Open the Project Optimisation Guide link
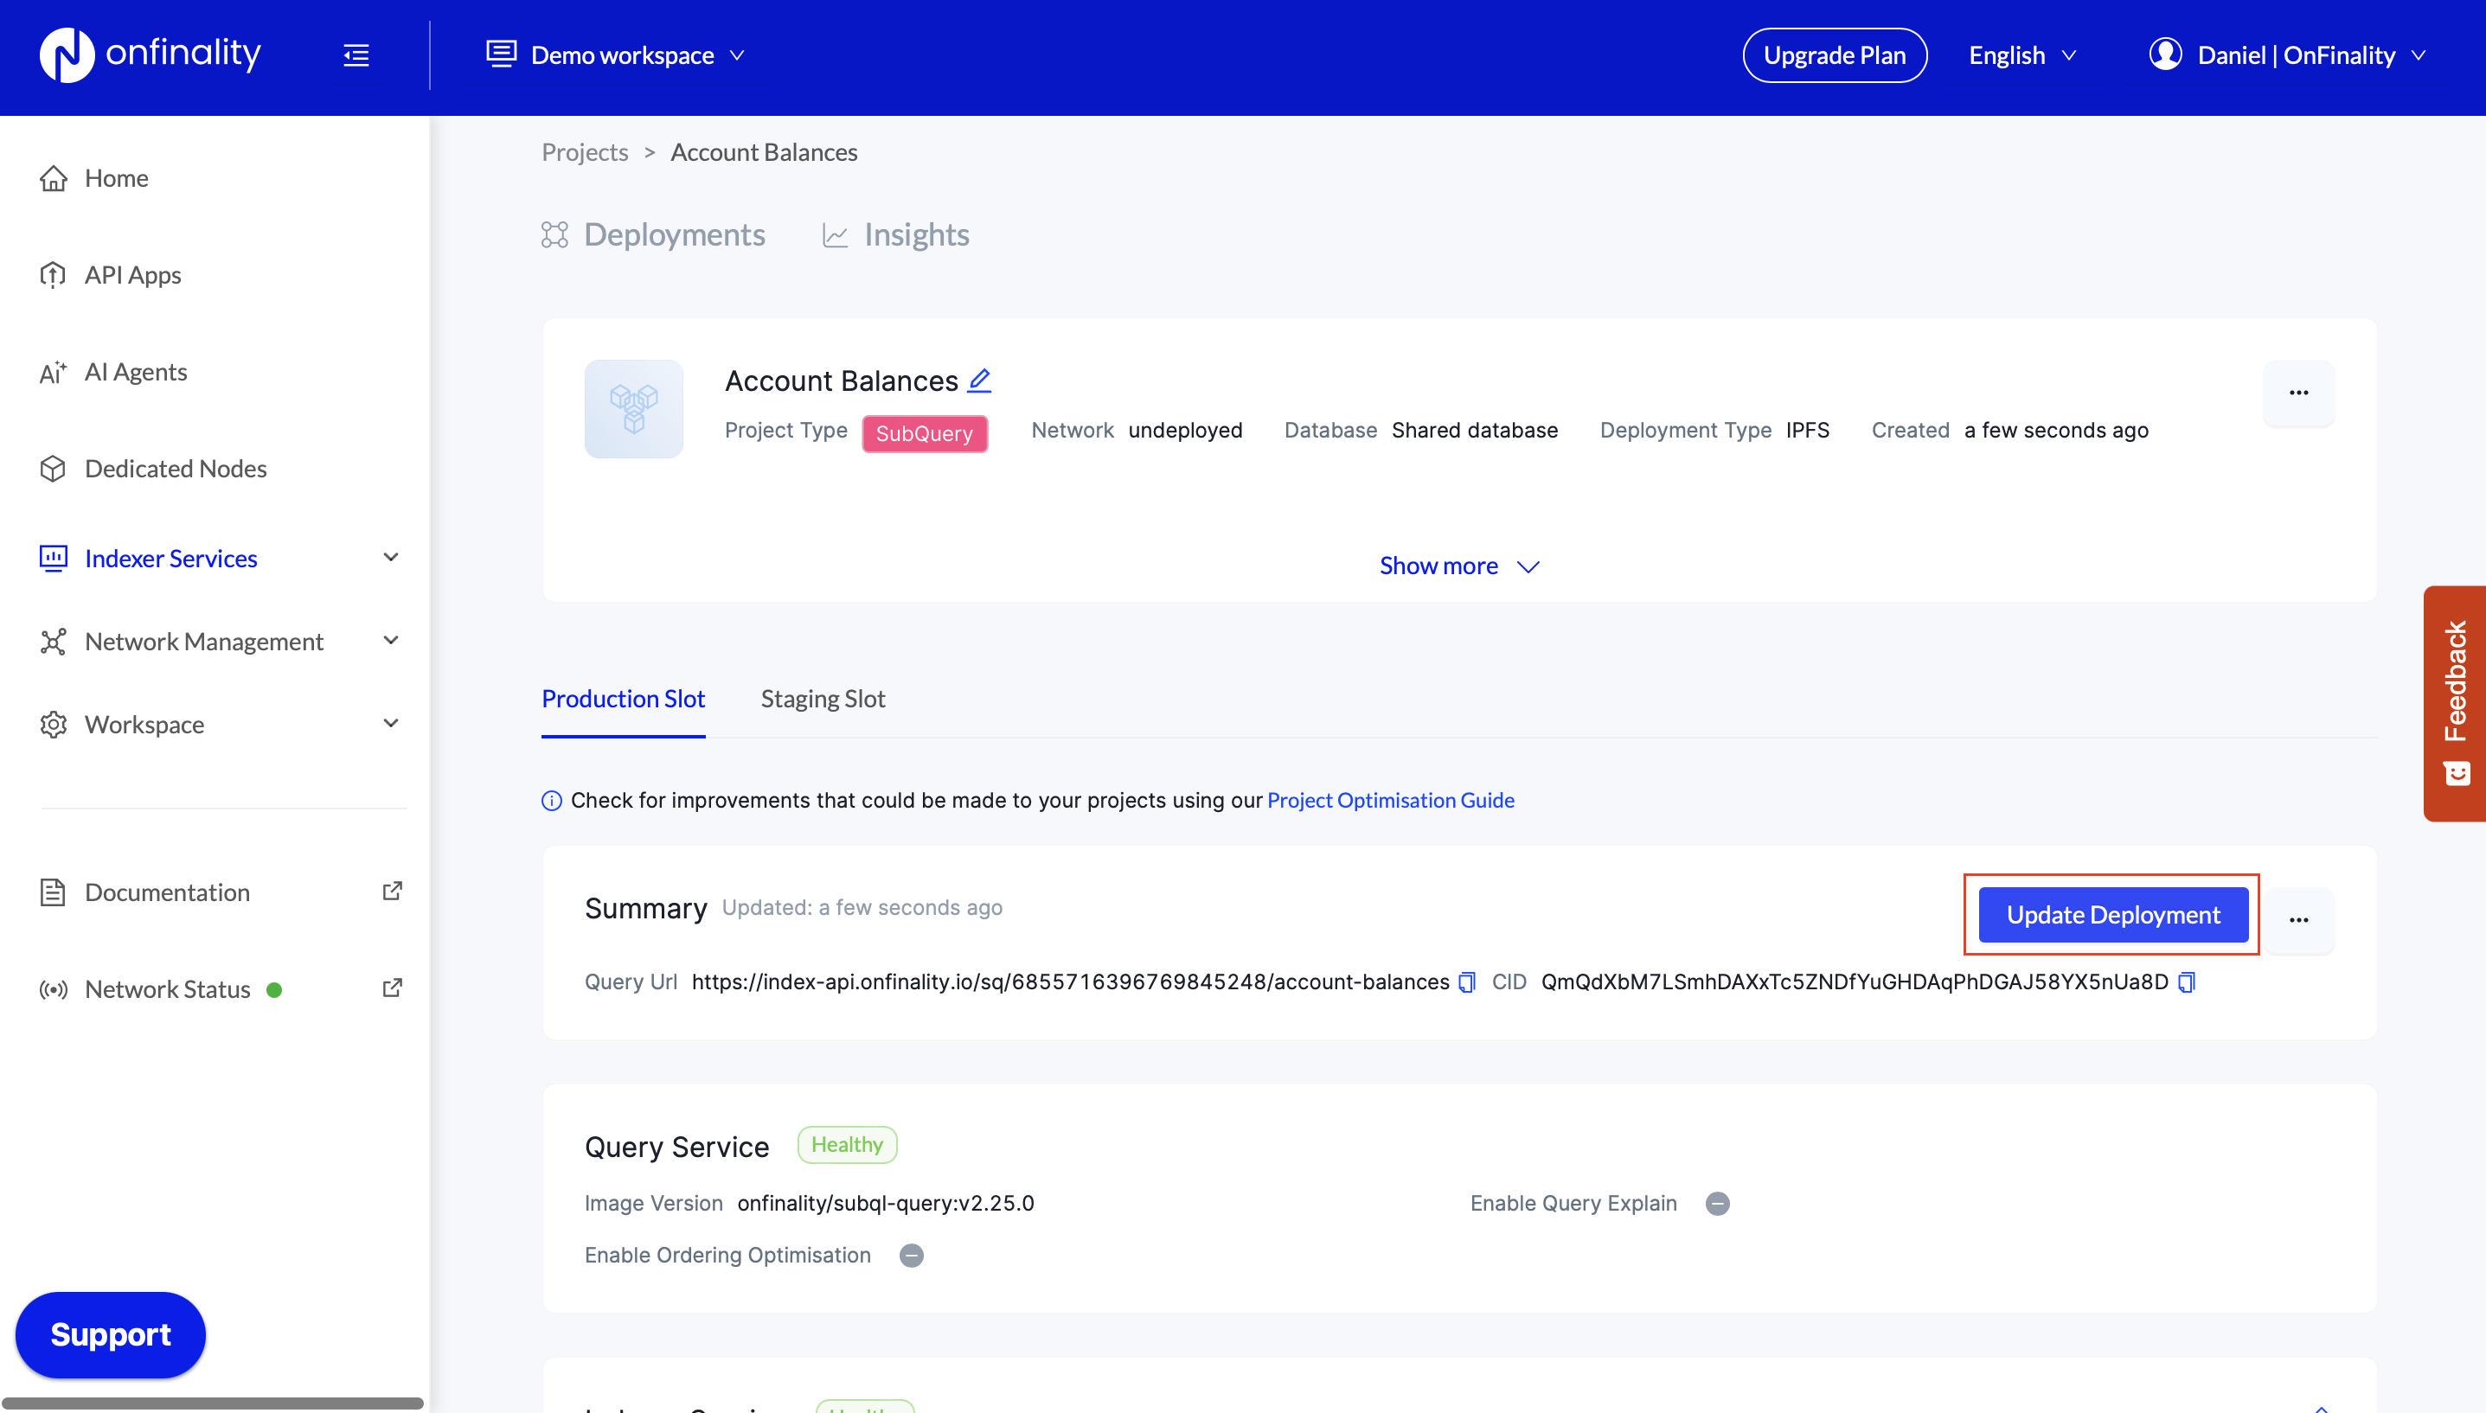This screenshot has height=1413, width=2486. pos(1390,800)
